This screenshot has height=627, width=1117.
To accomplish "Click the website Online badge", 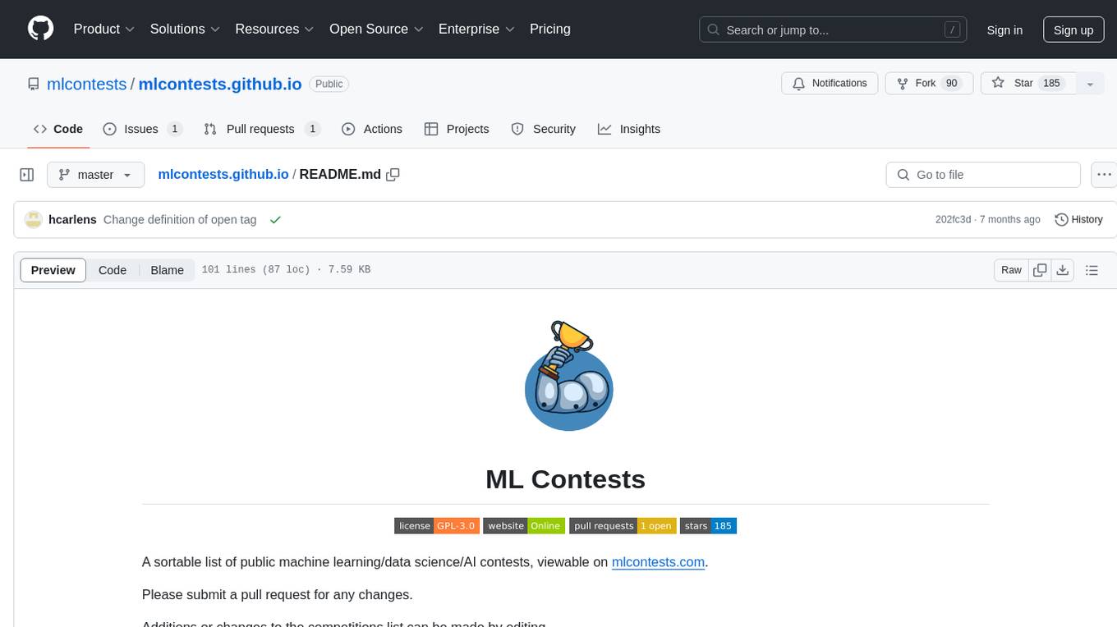I will coord(524,526).
